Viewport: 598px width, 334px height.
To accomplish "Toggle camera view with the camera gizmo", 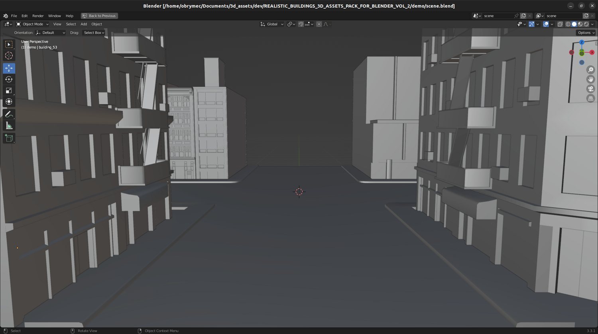I will (x=590, y=89).
